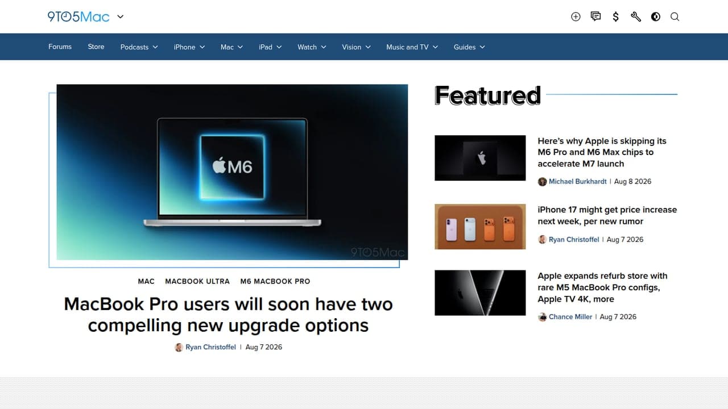
Task: Select the M6 MACBOOK PRO tag
Action: pyautogui.click(x=275, y=281)
